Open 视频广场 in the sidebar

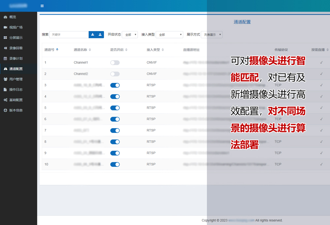[x=16, y=27]
